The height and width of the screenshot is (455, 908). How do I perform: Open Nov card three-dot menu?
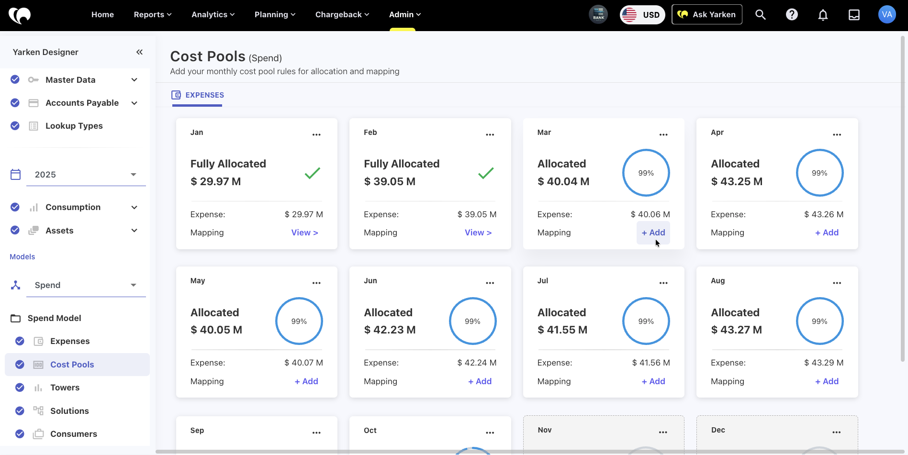[663, 433]
